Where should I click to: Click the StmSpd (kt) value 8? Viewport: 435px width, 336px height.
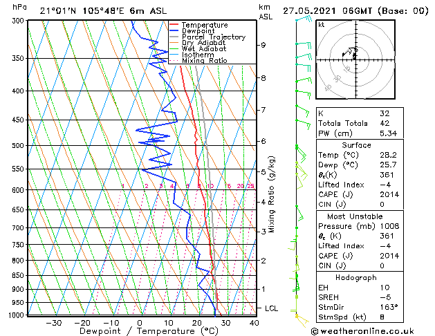click(382, 317)
